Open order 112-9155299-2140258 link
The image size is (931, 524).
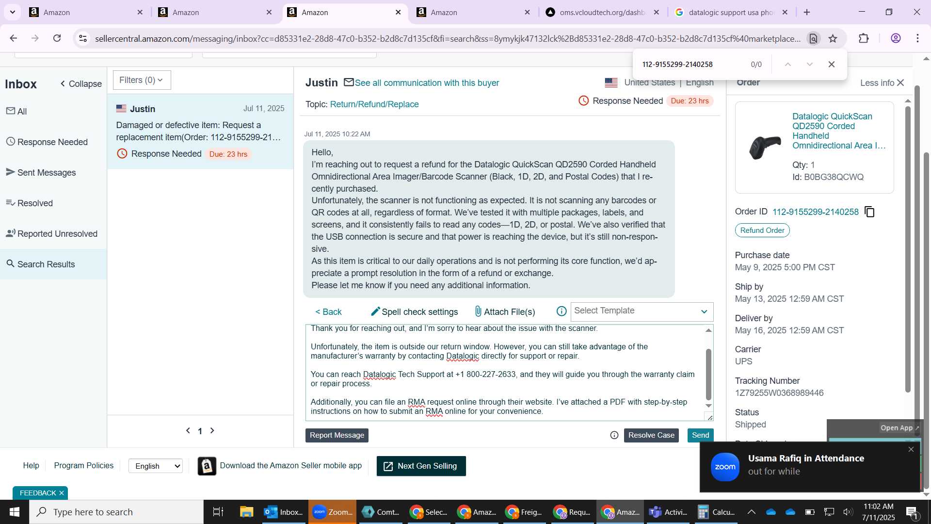coord(816,212)
